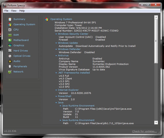Click the Graphics monitor icon
The width and height of the screenshot is (164, 138).
[x=10, y=45]
